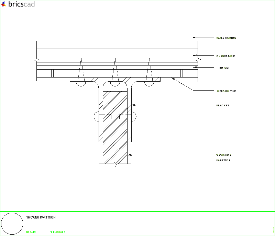The width and height of the screenshot is (275, 236).
Task: Click the blue element of the BricsCAD logo
Action: pos(3,3)
